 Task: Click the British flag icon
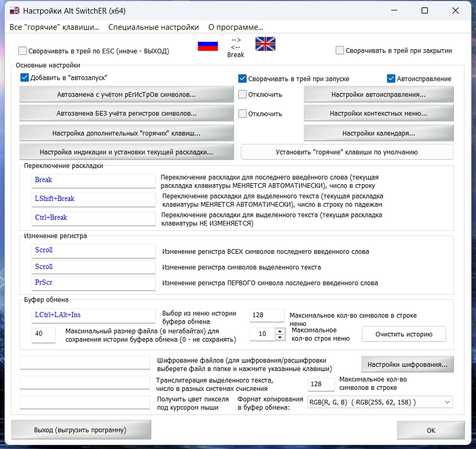pos(265,43)
